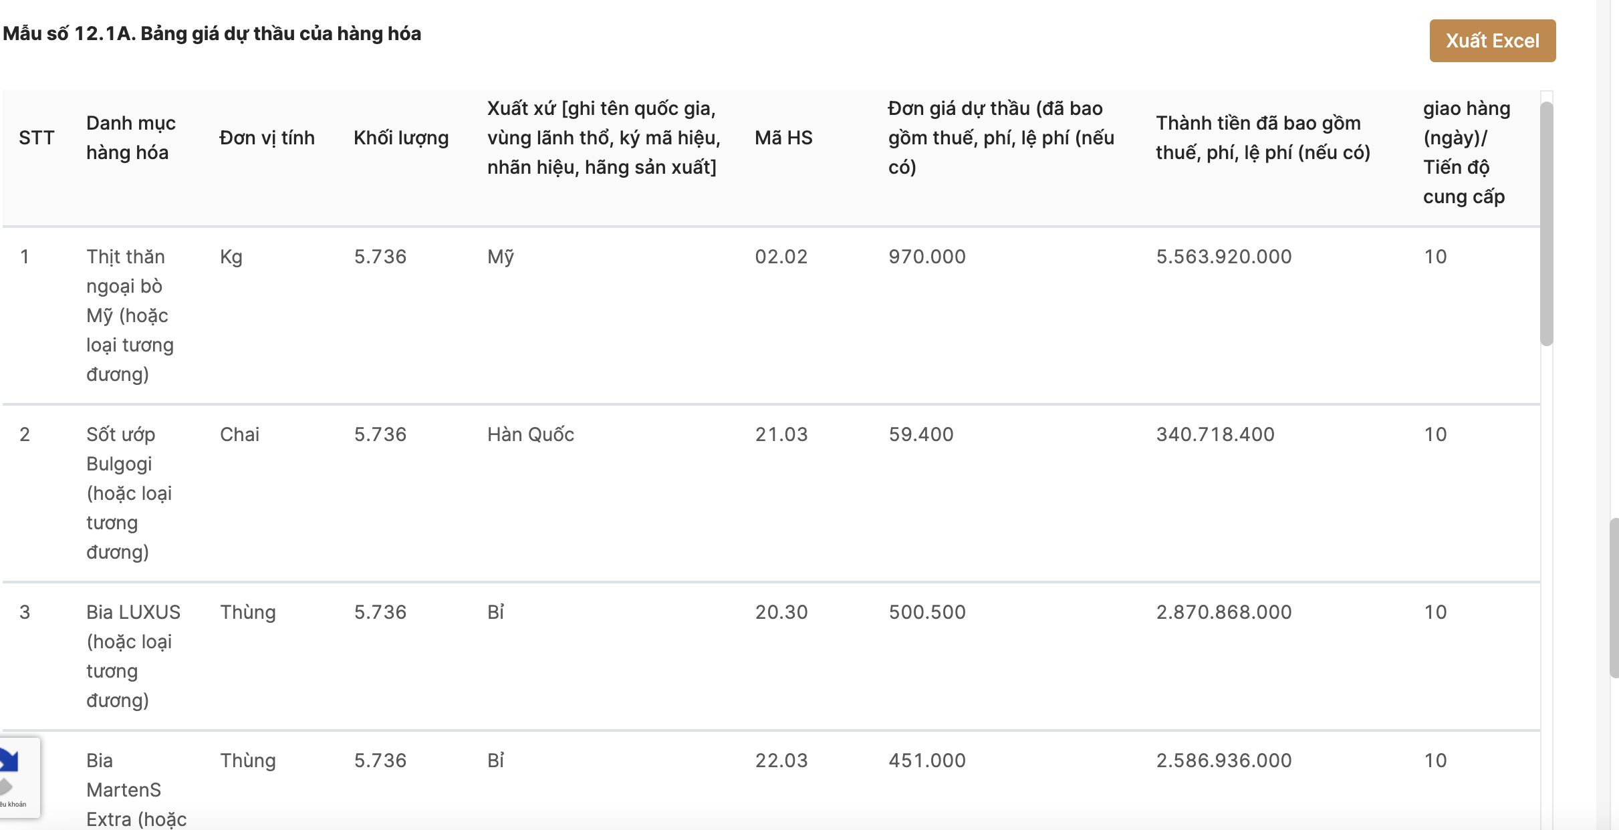Click the Khối lượng column header
The image size is (1619, 830).
pos(401,138)
